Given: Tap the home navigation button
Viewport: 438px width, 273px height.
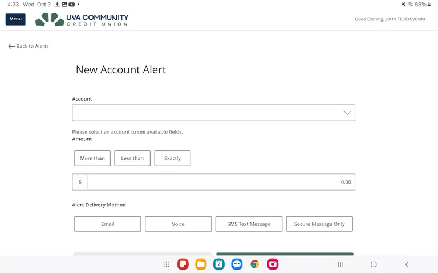Looking at the screenshot, I should point(374,264).
